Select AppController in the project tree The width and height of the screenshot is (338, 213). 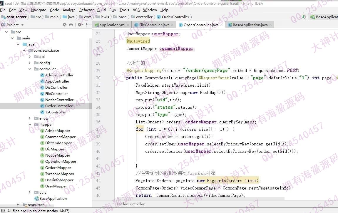57,81
